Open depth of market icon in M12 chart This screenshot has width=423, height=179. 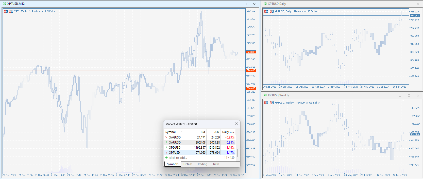pos(11,11)
